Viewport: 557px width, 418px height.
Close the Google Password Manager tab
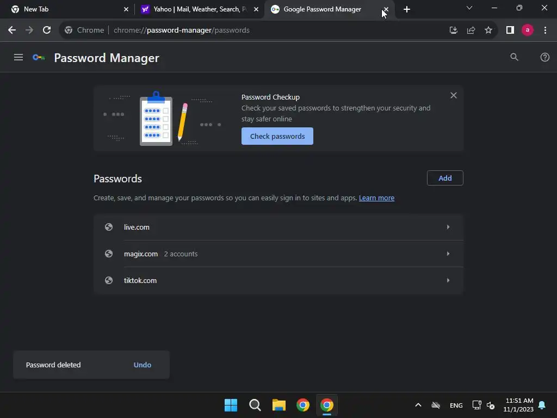pyautogui.click(x=386, y=9)
